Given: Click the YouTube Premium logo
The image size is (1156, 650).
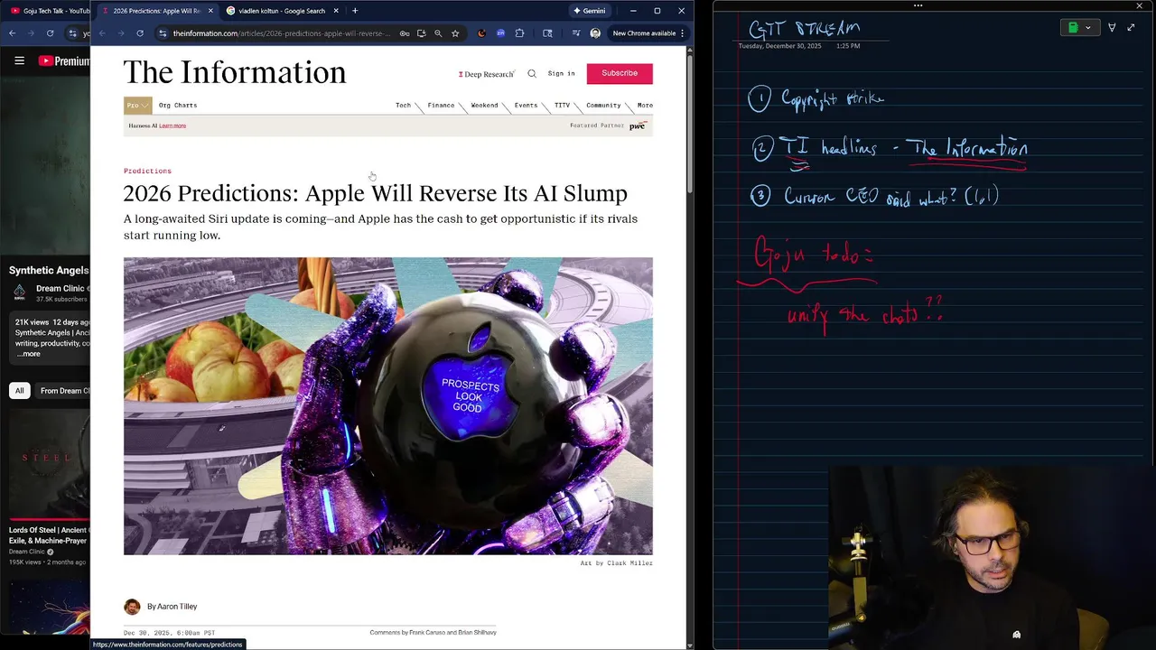Looking at the screenshot, I should pyautogui.click(x=64, y=60).
